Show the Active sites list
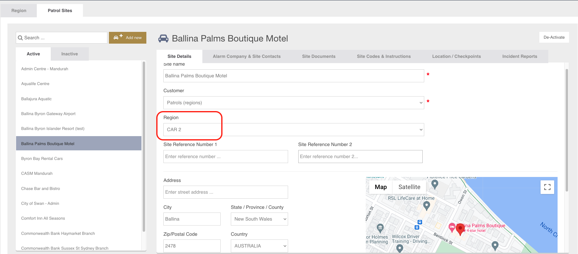This screenshot has width=578, height=254. point(33,54)
